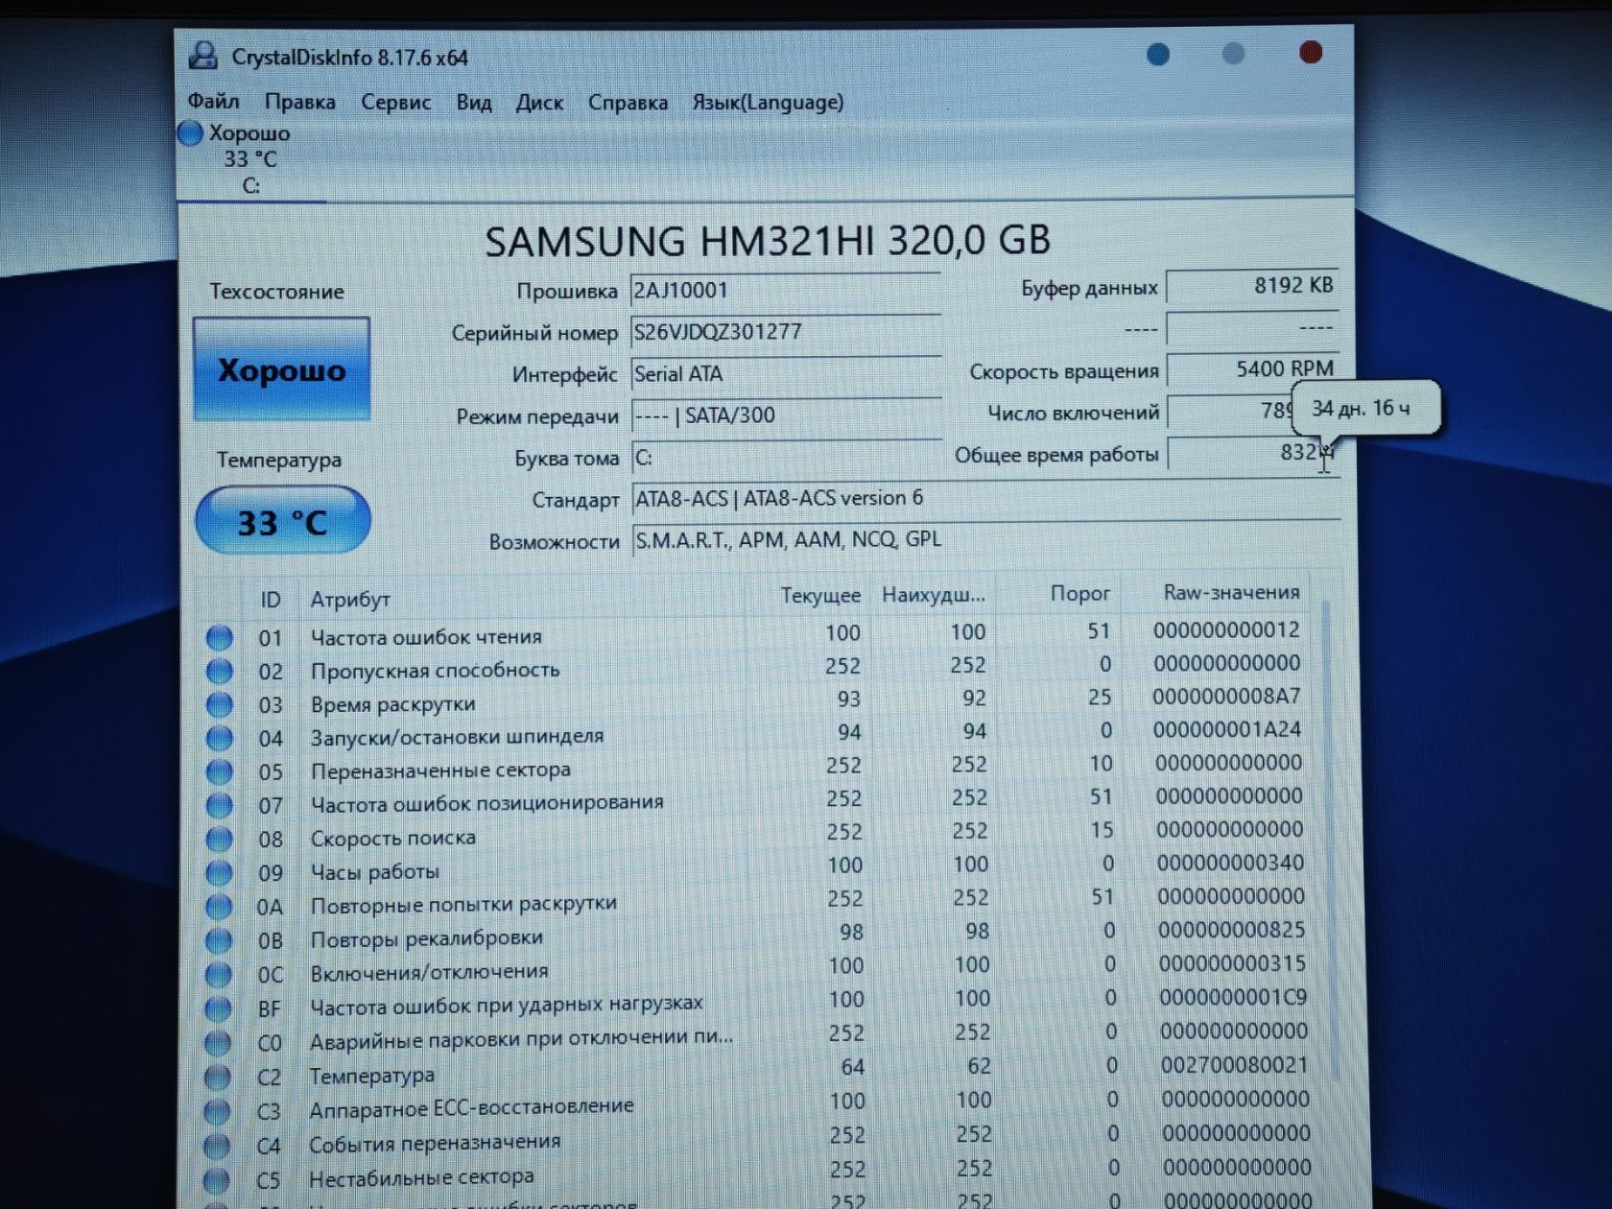Open the Справка menu

[x=628, y=103]
